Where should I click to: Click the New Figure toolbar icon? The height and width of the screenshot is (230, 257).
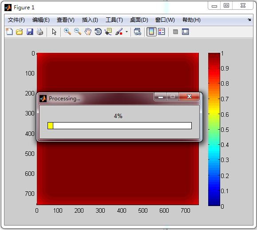9,32
